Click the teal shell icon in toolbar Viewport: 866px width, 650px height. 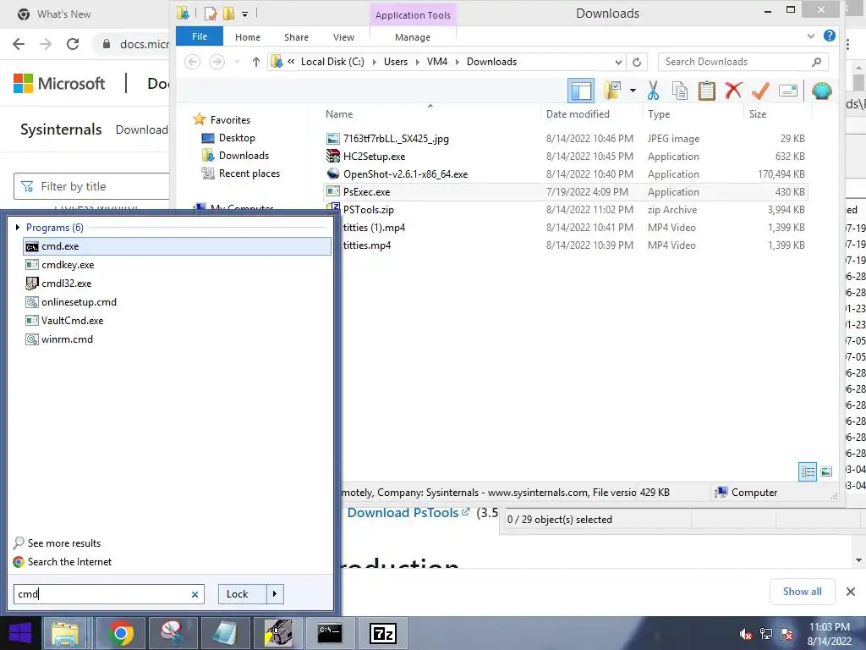click(822, 91)
